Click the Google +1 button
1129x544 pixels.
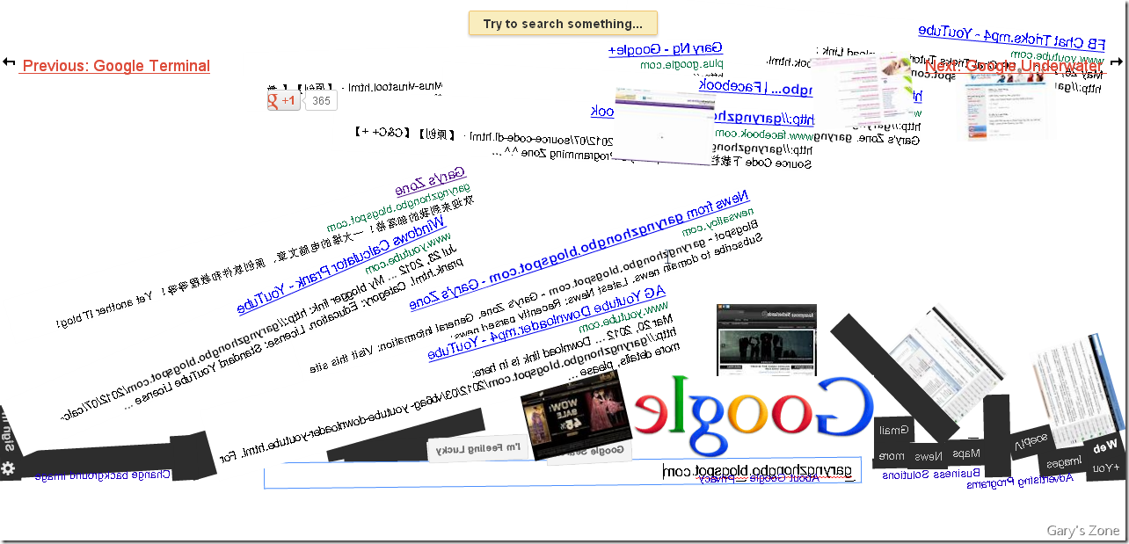pyautogui.click(x=284, y=101)
